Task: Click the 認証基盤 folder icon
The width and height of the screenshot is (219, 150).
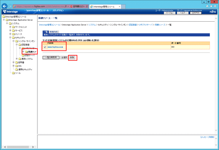Action: pos(20,45)
